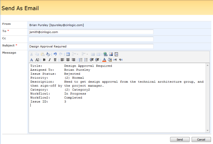Image resolution: width=213 pixels, height=144 pixels.
Task: Open the Font selection icon
Action: (32, 60)
